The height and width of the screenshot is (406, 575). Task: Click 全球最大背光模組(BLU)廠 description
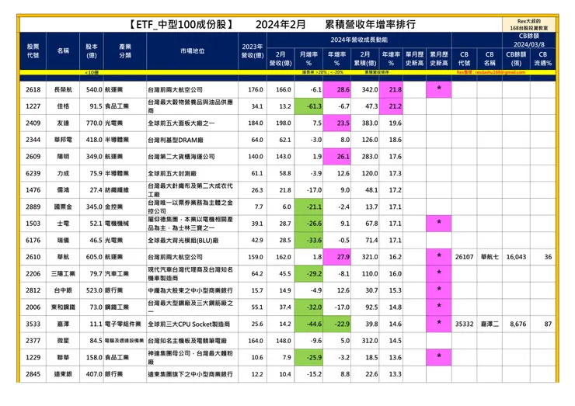click(x=183, y=241)
